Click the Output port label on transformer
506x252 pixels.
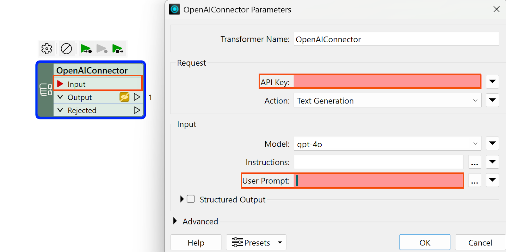[x=80, y=97]
